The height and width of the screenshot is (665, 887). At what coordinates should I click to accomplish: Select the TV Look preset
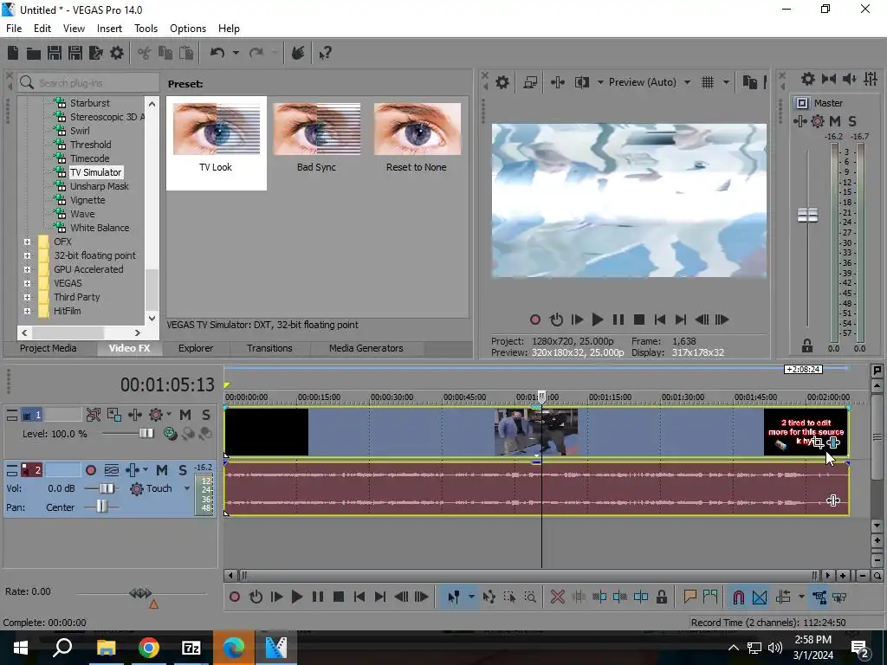pos(216,143)
